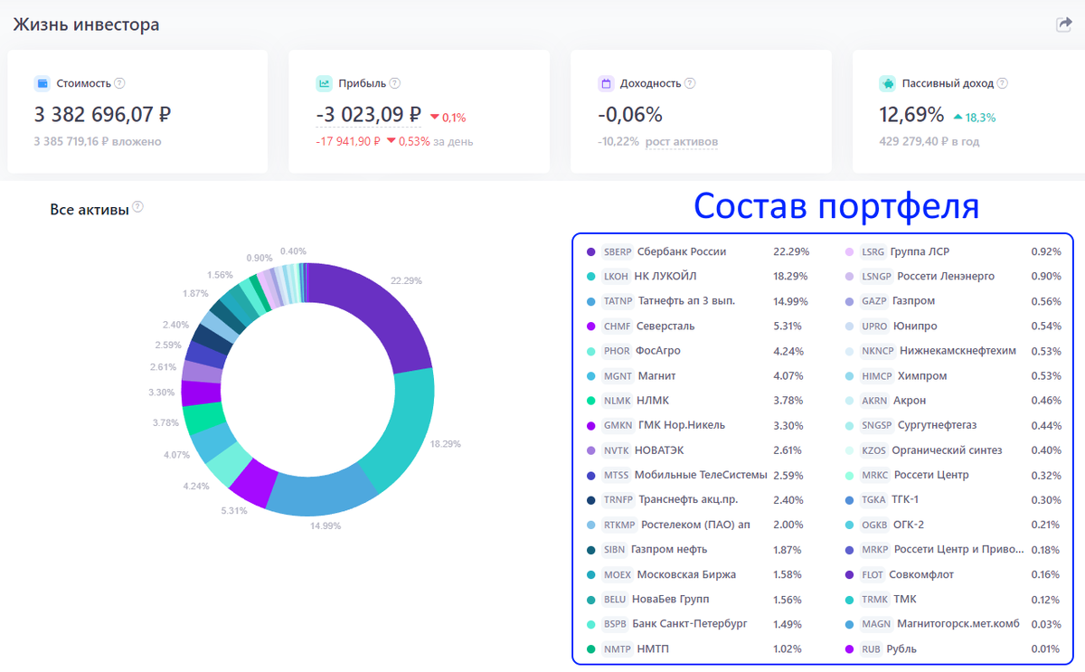Click the calendar icon beside Доходность
Viewport: 1085px width, 672px height.
pyautogui.click(x=606, y=83)
